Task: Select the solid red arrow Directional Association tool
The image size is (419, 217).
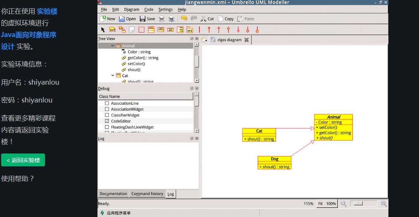Action: pos(209,29)
